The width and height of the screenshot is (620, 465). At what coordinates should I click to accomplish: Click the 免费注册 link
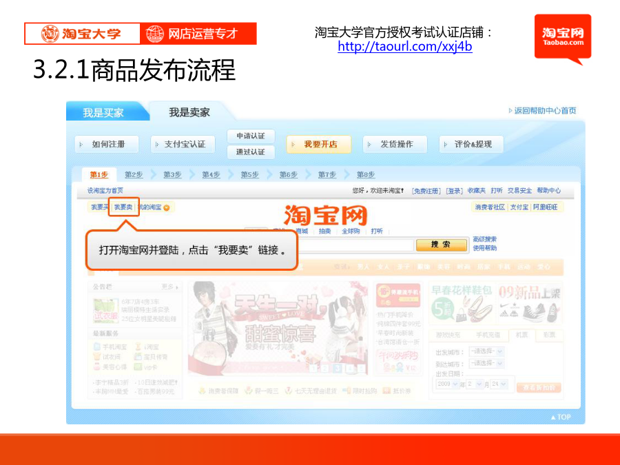426,191
